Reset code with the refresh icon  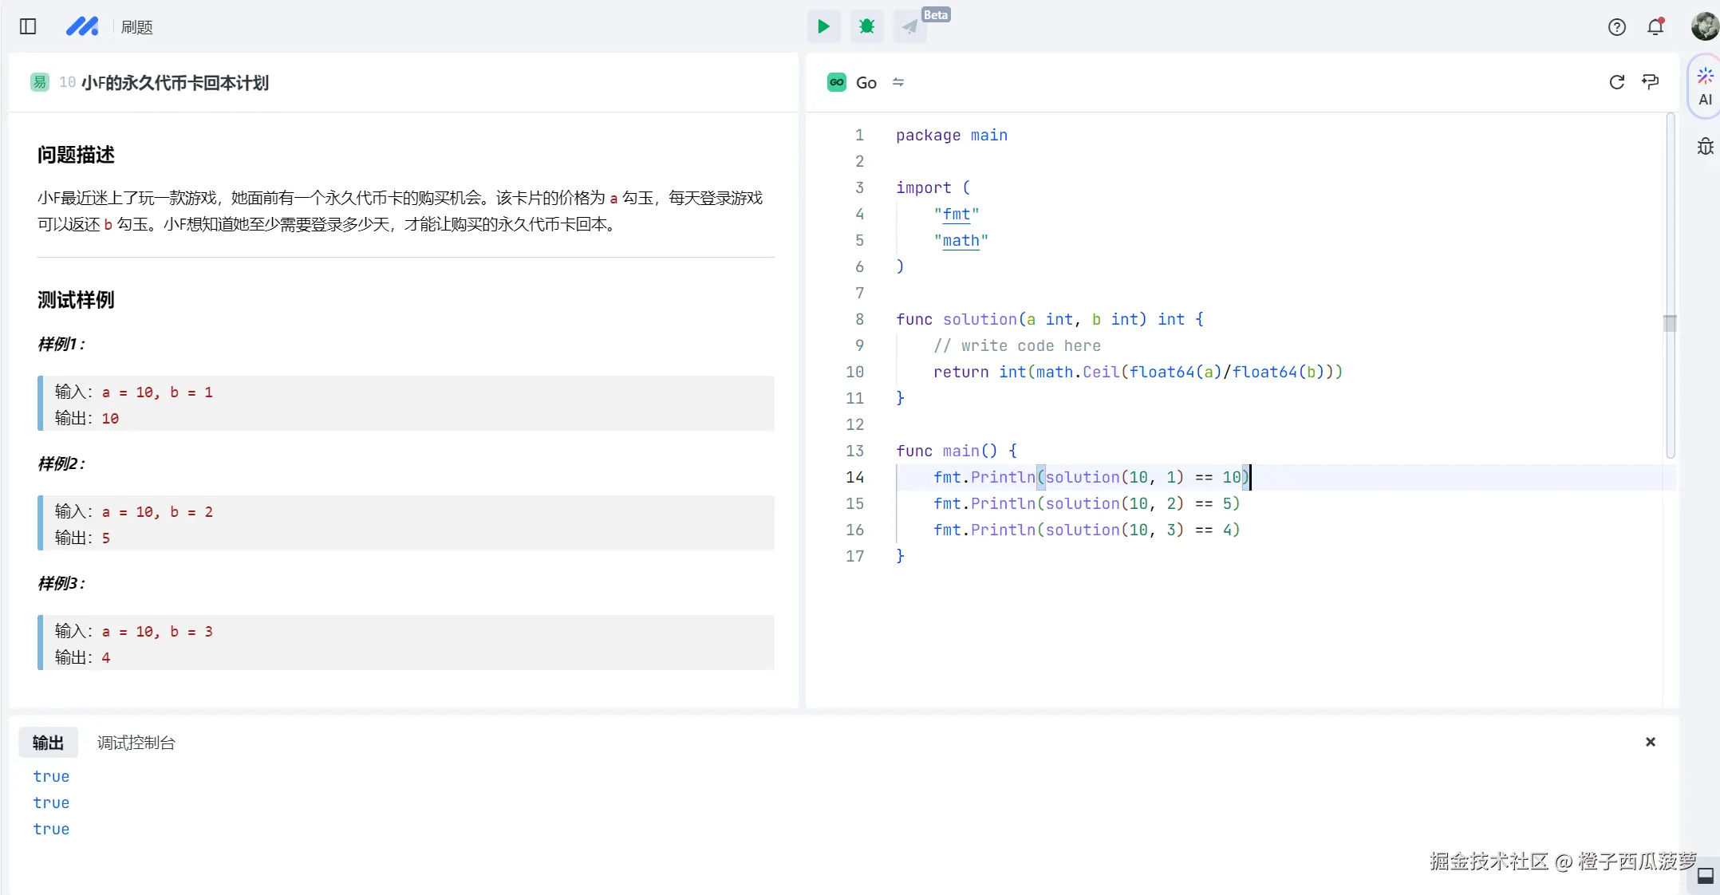[1617, 82]
